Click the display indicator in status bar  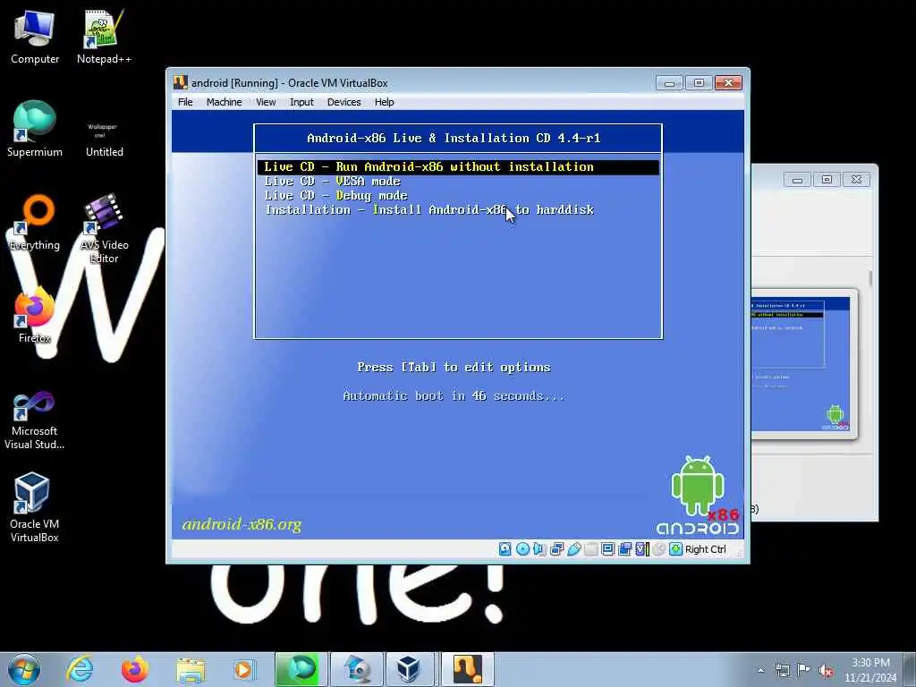(607, 549)
